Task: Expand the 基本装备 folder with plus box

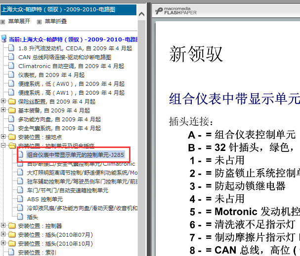Action: click(x=3, y=110)
